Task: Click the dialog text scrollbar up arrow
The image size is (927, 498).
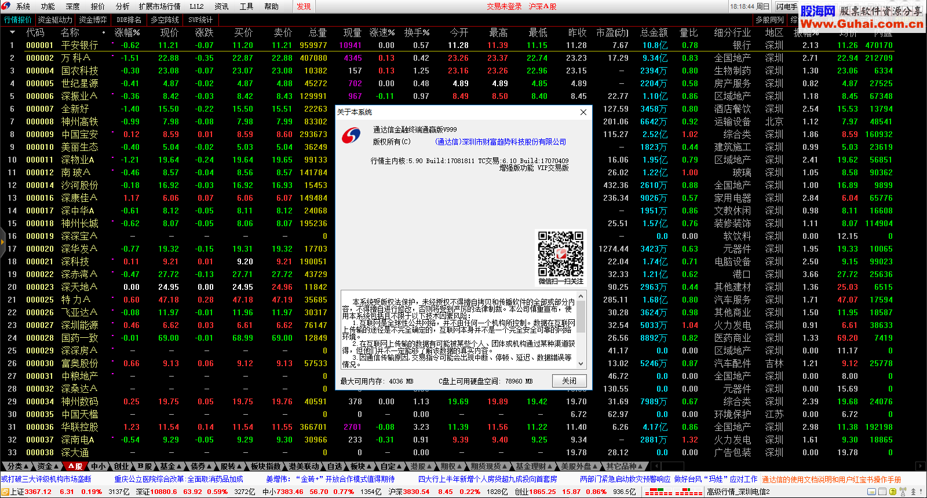Action: click(x=581, y=296)
